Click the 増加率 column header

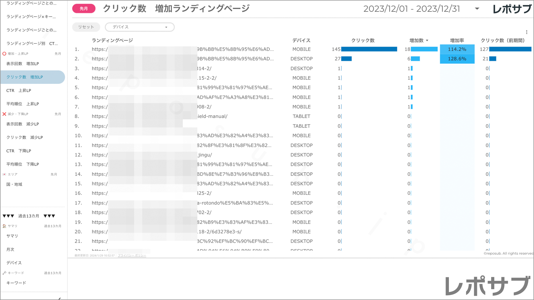(457, 41)
